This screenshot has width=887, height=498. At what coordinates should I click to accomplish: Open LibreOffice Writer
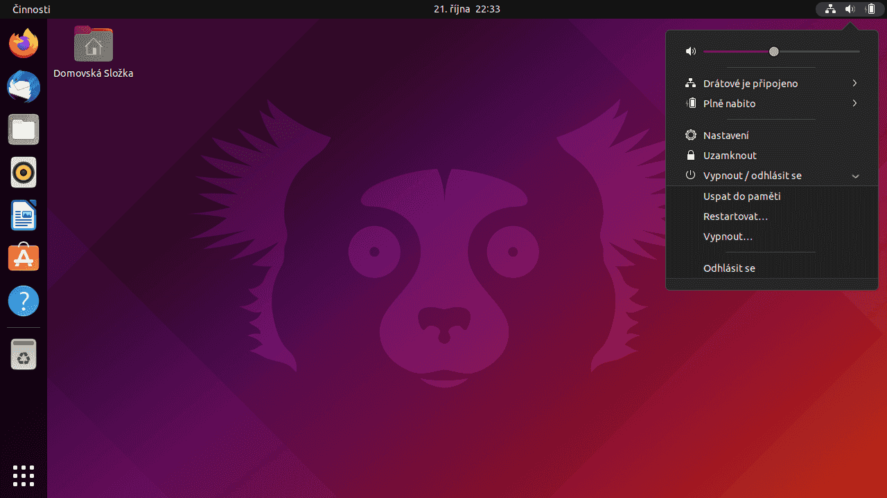click(x=24, y=215)
